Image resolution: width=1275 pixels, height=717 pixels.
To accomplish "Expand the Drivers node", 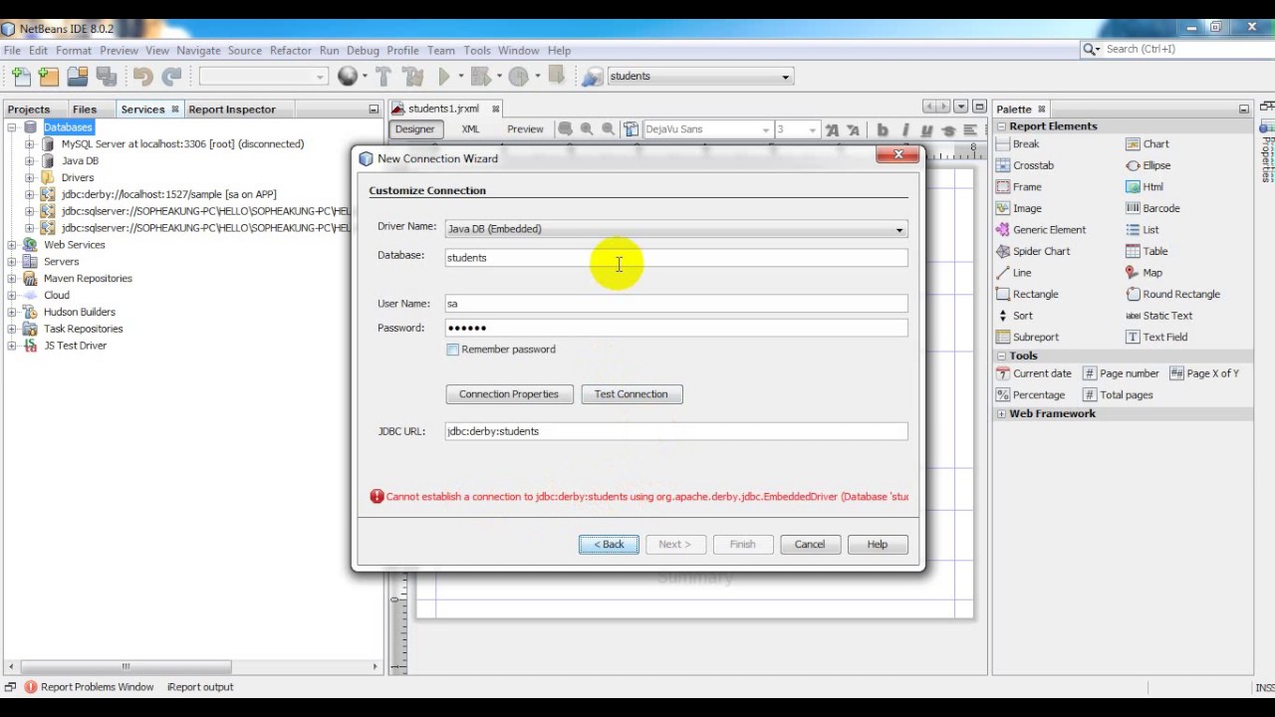I will click(x=30, y=178).
